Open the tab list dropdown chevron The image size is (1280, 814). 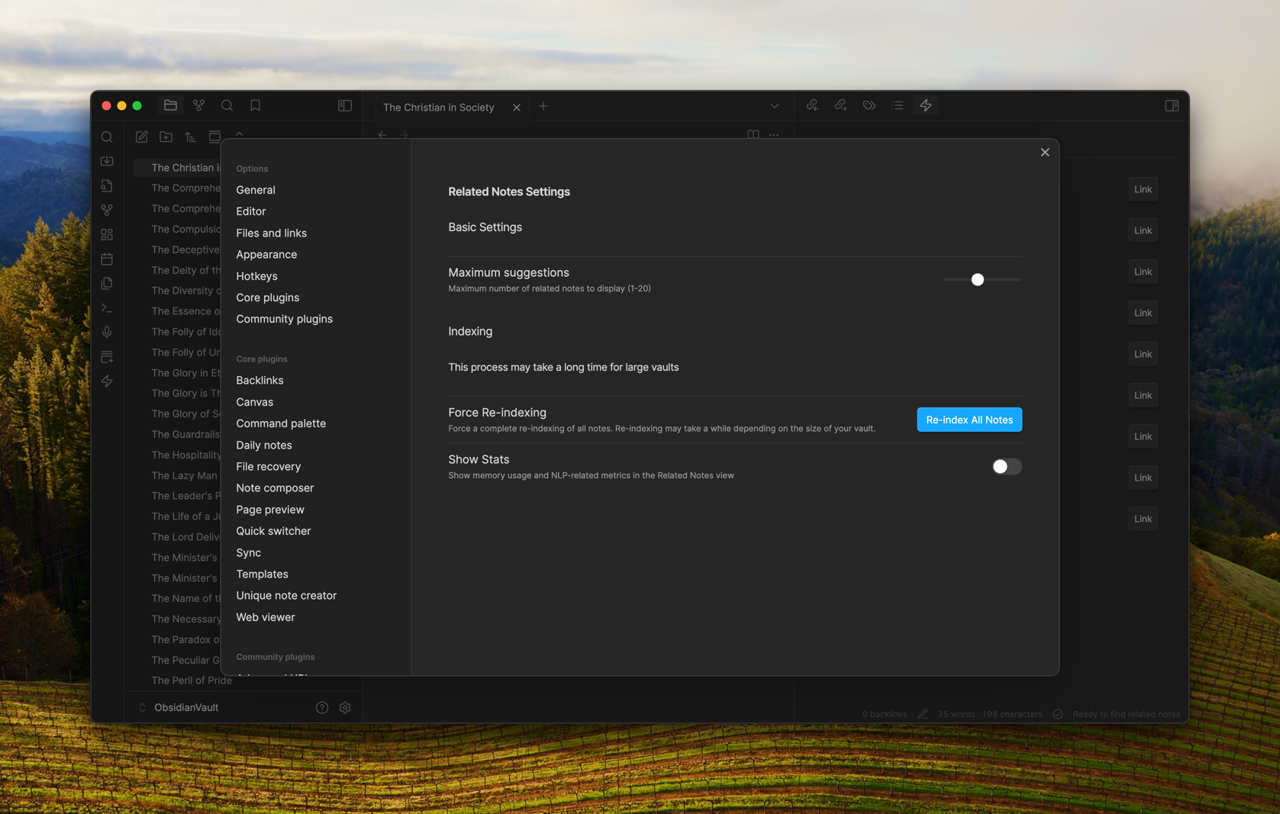[x=773, y=106]
